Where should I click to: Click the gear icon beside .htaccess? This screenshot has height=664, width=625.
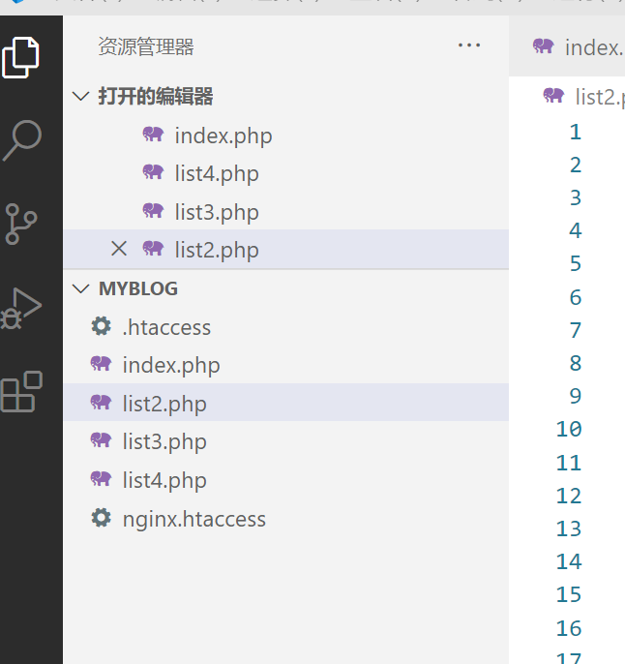click(101, 327)
